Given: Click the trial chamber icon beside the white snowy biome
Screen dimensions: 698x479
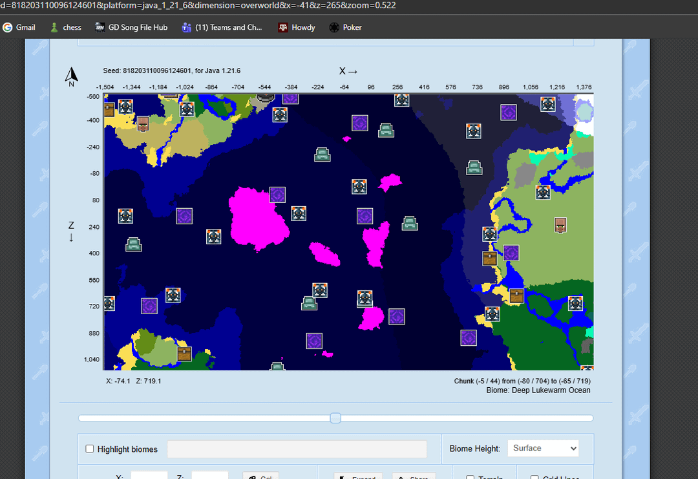Looking at the screenshot, I should coord(548,104).
